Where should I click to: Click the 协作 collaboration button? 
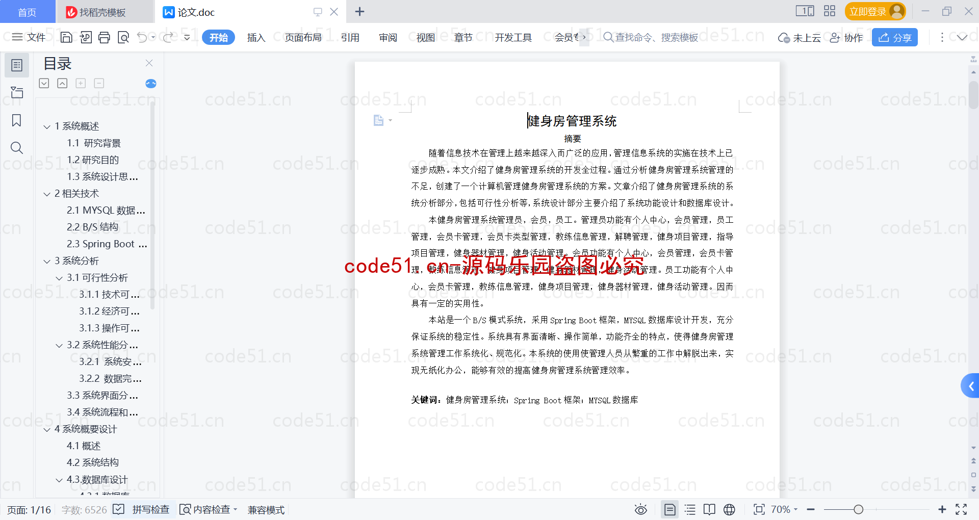[x=846, y=37]
